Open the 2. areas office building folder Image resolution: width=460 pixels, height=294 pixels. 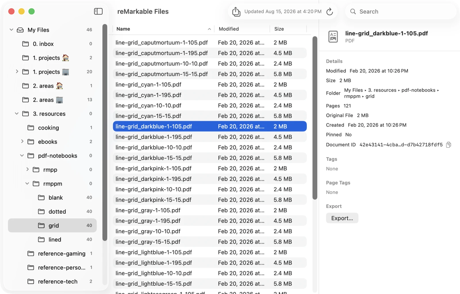[52, 100]
